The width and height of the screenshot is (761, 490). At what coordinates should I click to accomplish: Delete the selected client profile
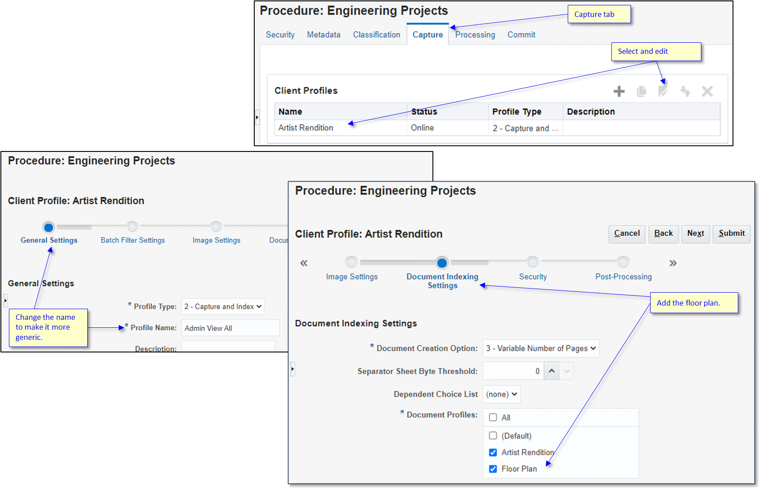(x=708, y=91)
